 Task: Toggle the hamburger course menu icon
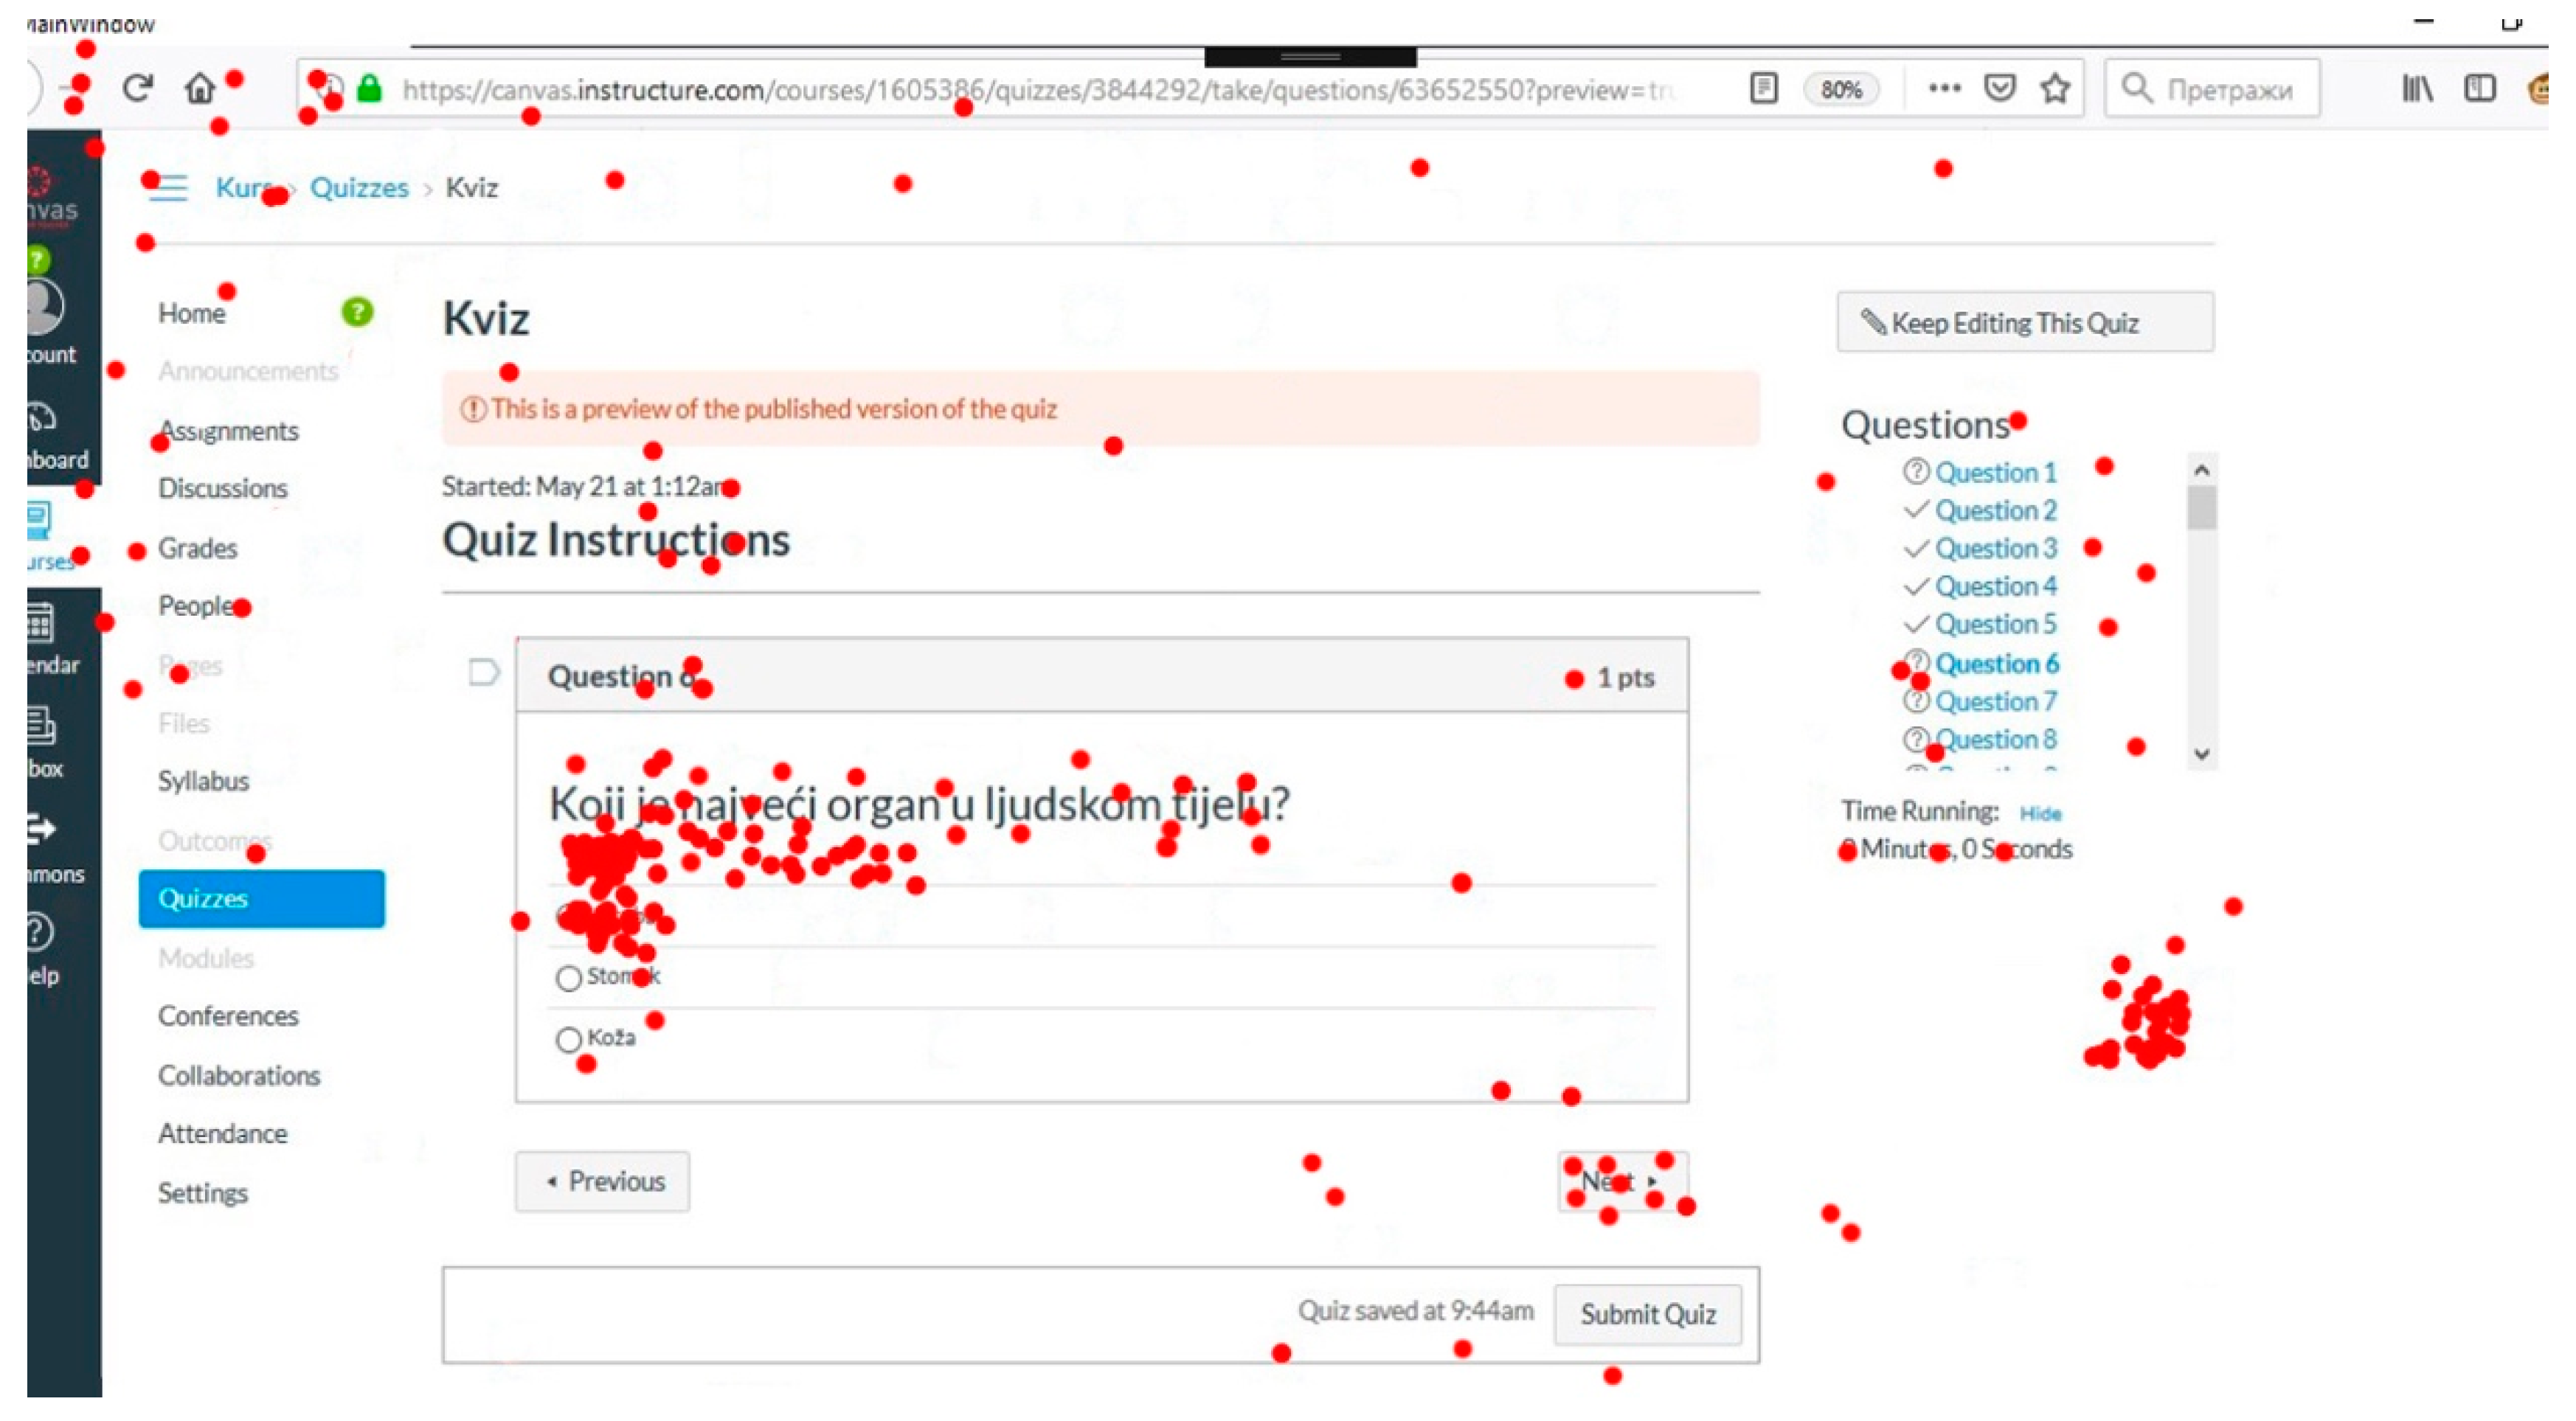(x=169, y=188)
